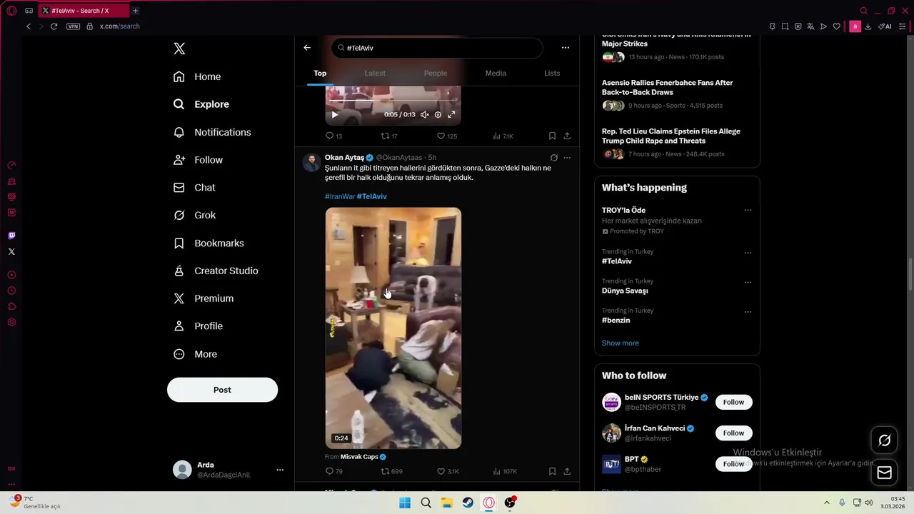Switch to the People tab
Image resolution: width=914 pixels, height=514 pixels.
436,73
